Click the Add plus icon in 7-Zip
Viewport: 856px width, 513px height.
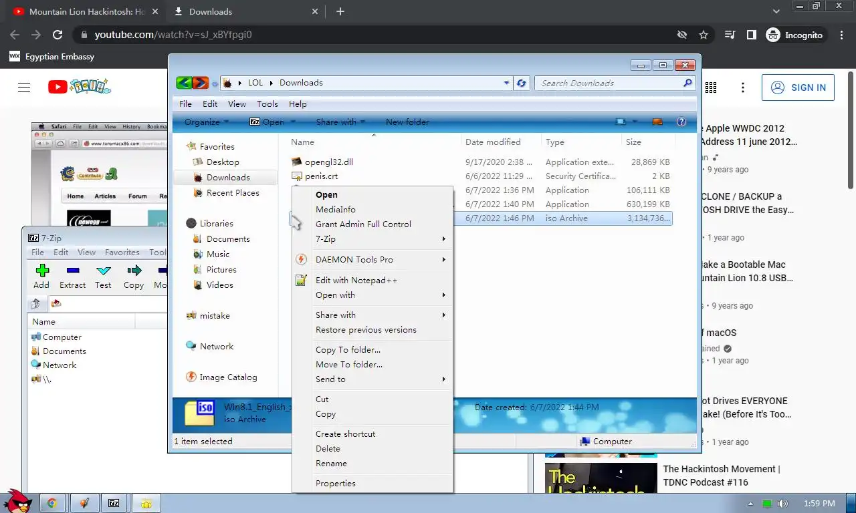click(41, 271)
